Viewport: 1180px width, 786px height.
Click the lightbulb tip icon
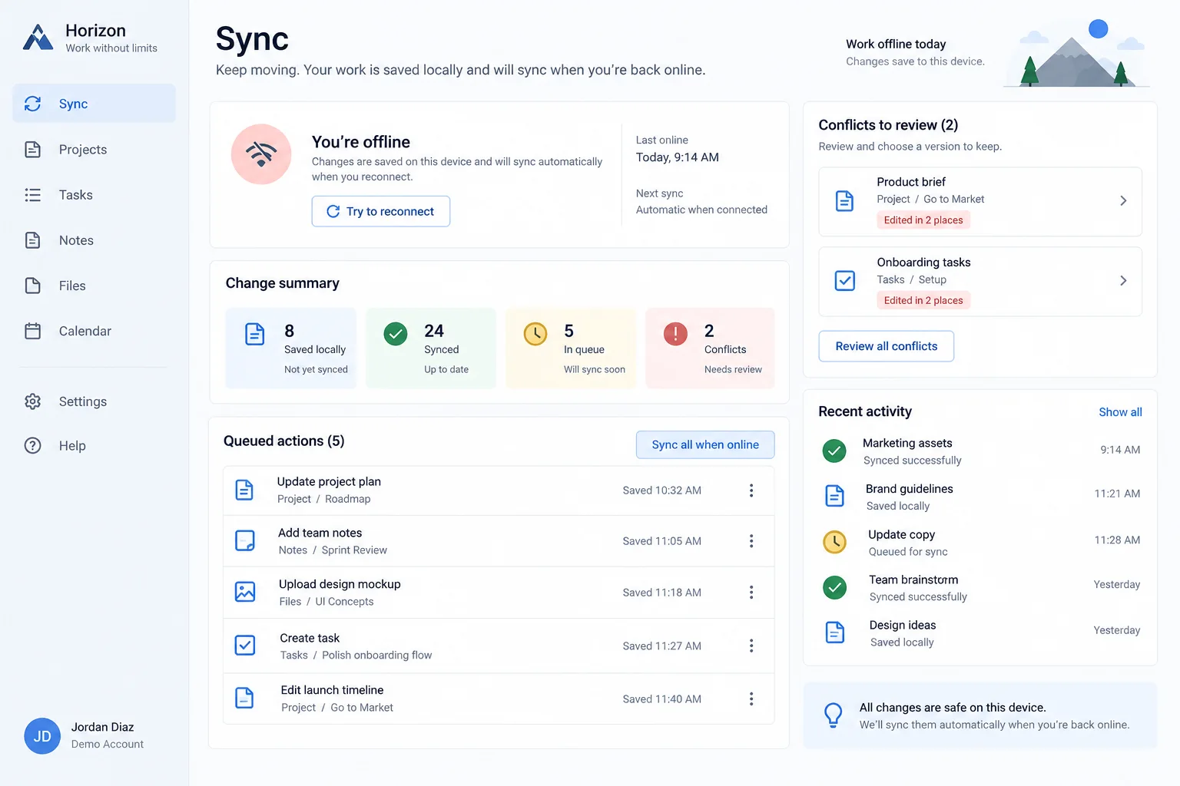(x=834, y=715)
